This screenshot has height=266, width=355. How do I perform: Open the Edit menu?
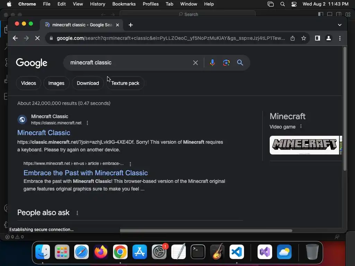tap(61, 4)
